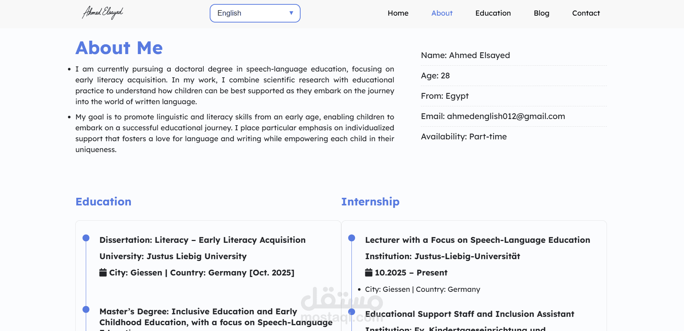Click the Dissertation: Literacy entry title
The height and width of the screenshot is (331, 684).
202,240
